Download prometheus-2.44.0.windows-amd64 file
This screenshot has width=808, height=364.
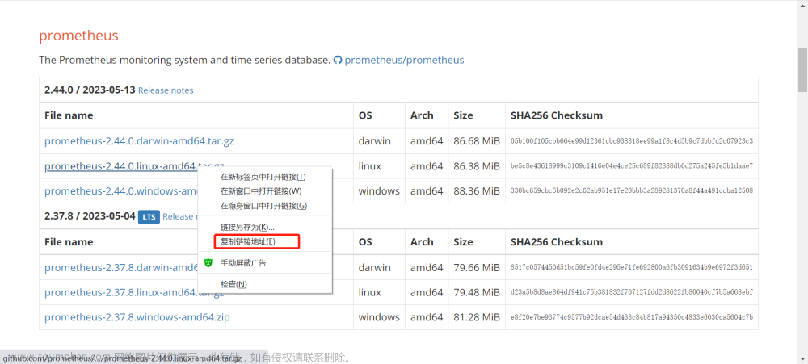pyautogui.click(x=121, y=191)
